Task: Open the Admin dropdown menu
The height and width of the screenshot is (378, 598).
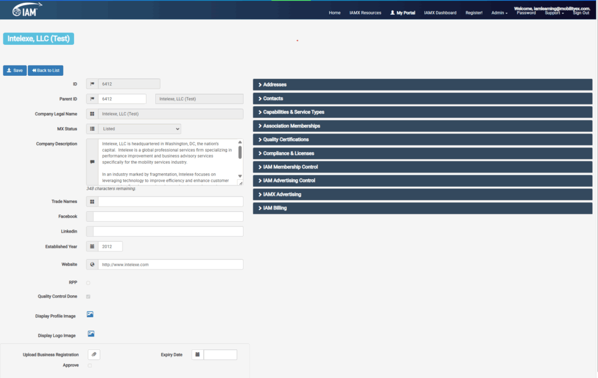Action: 499,13
